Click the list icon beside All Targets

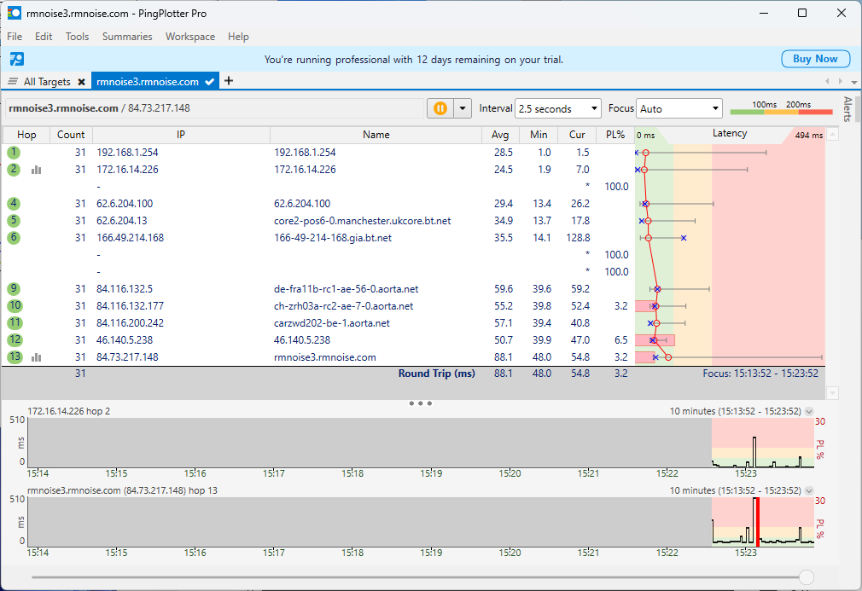point(13,81)
